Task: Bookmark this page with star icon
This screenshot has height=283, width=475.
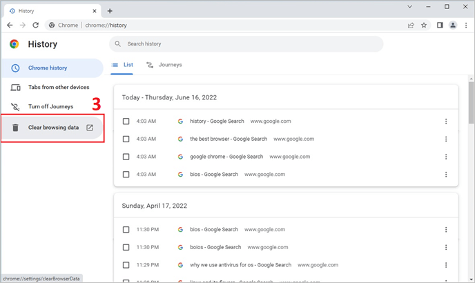Action: coord(424,25)
